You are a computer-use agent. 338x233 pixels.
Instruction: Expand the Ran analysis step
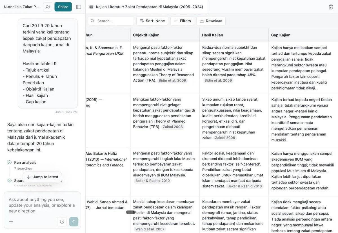click(x=25, y=162)
